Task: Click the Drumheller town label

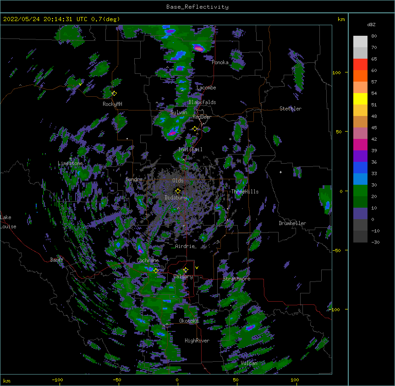Action: [292, 223]
